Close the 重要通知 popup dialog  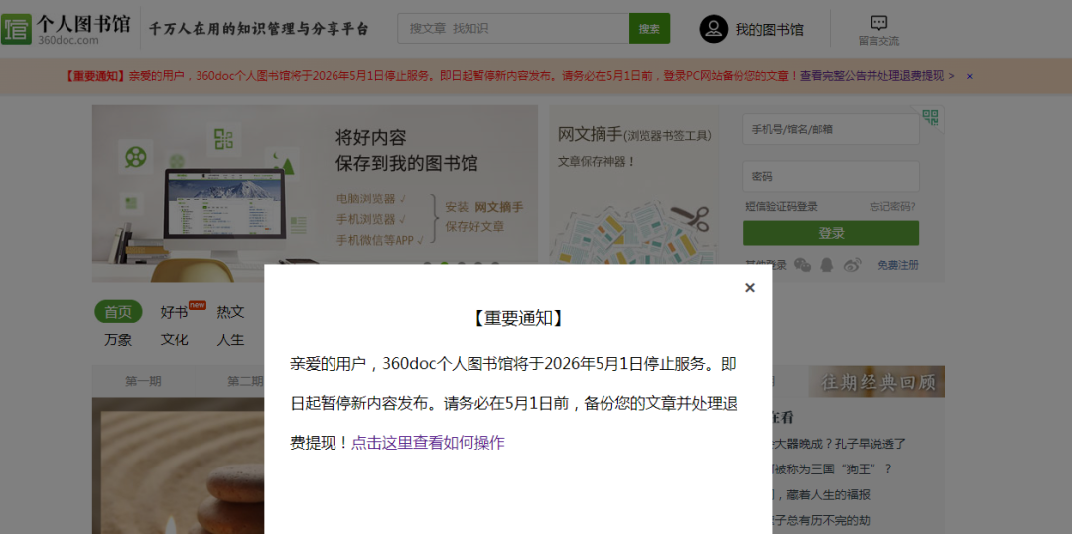(749, 288)
